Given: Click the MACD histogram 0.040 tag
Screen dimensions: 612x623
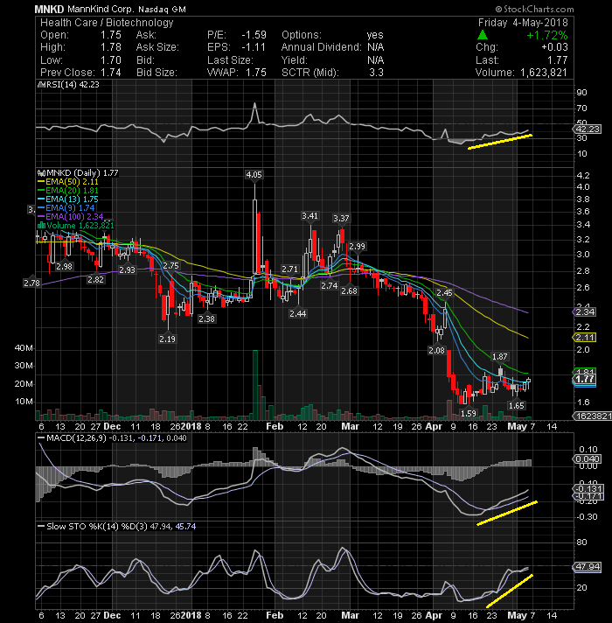Looking at the screenshot, I should tap(588, 458).
